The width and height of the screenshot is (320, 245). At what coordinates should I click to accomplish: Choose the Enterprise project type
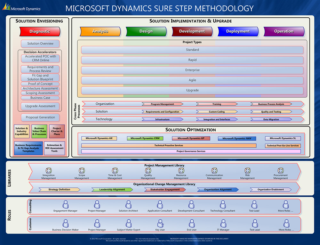(192, 70)
